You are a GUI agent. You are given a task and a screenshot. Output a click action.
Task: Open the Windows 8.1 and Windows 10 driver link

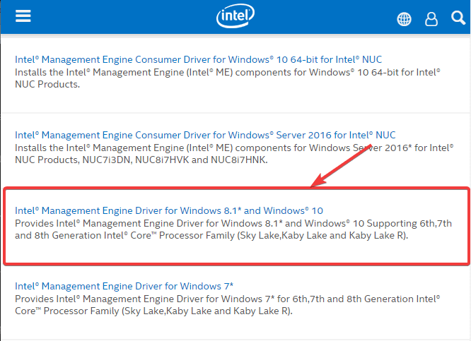[x=169, y=210]
